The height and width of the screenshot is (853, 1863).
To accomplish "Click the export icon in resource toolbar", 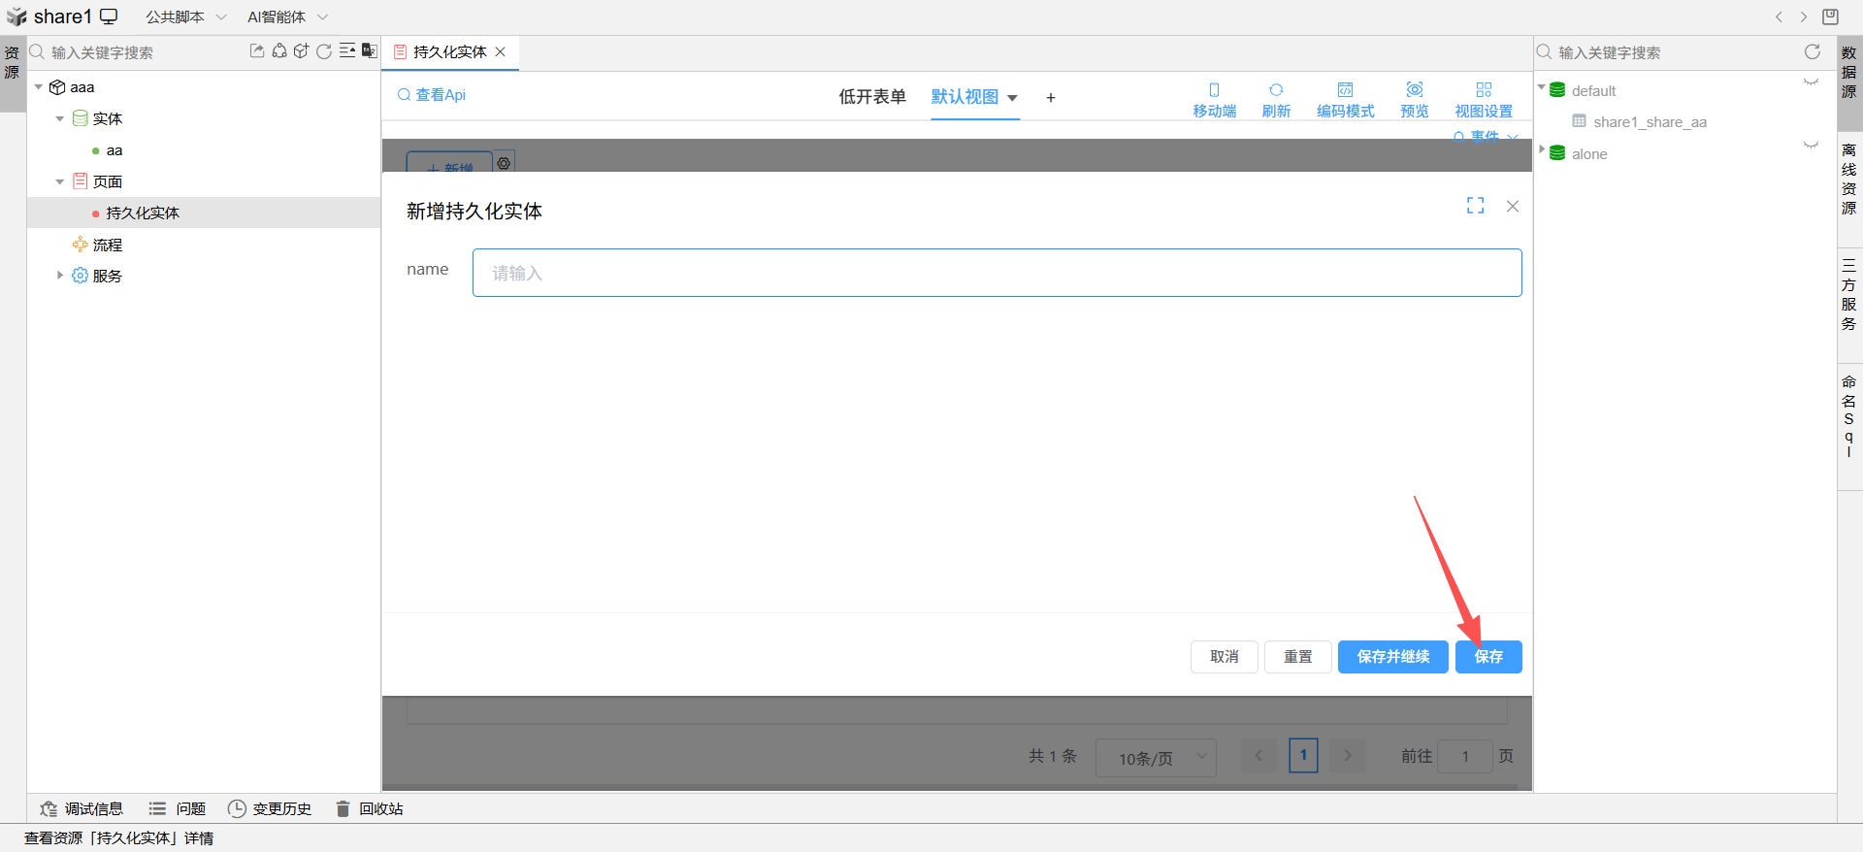I will tap(256, 51).
